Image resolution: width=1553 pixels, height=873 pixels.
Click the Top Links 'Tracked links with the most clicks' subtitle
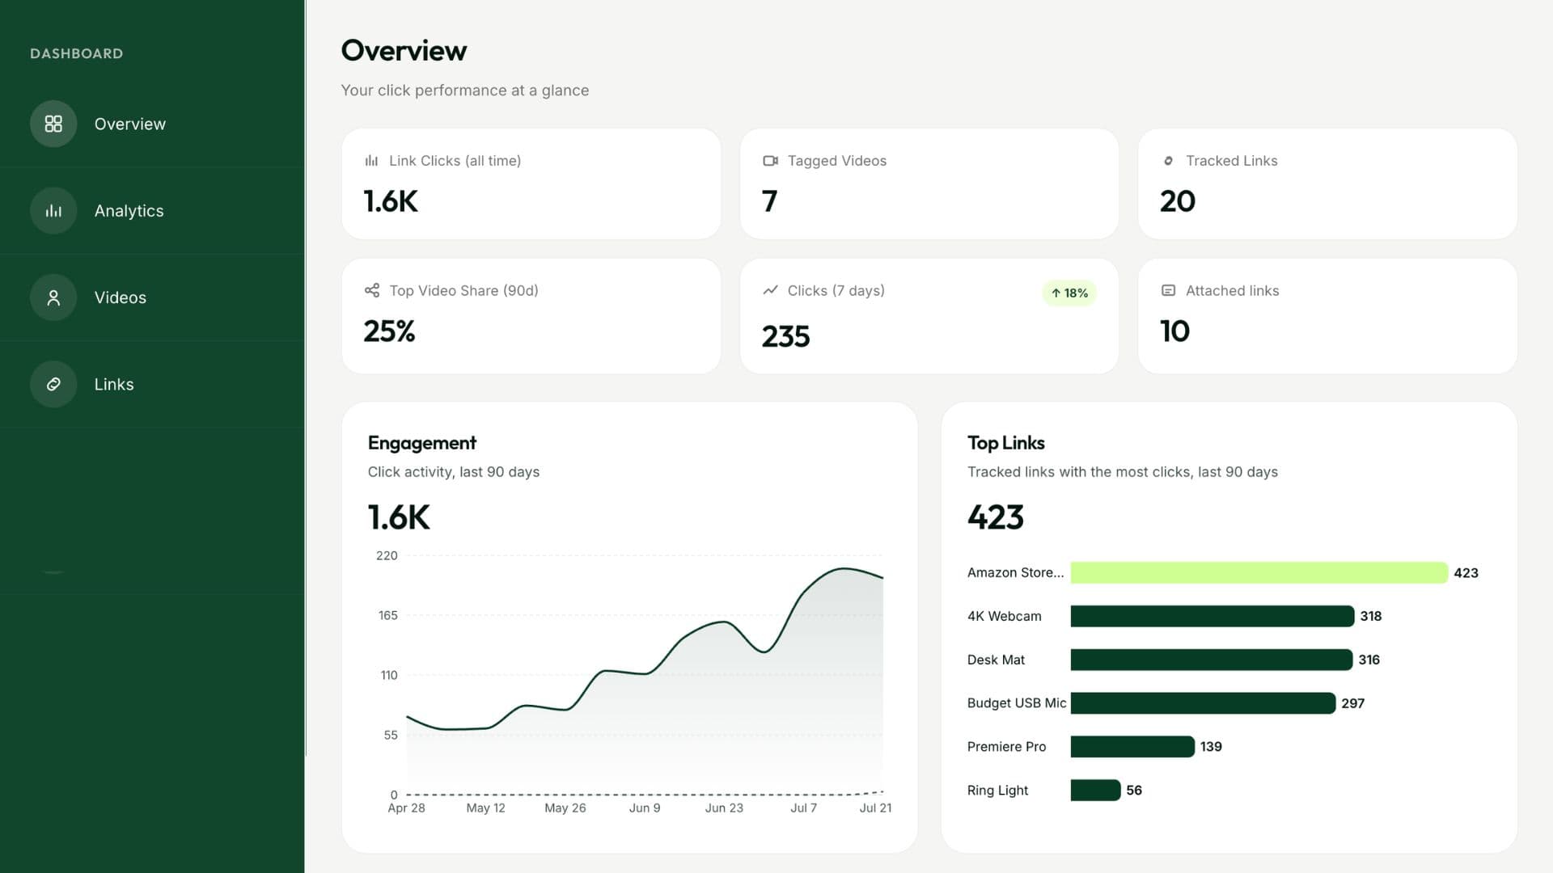point(1122,472)
